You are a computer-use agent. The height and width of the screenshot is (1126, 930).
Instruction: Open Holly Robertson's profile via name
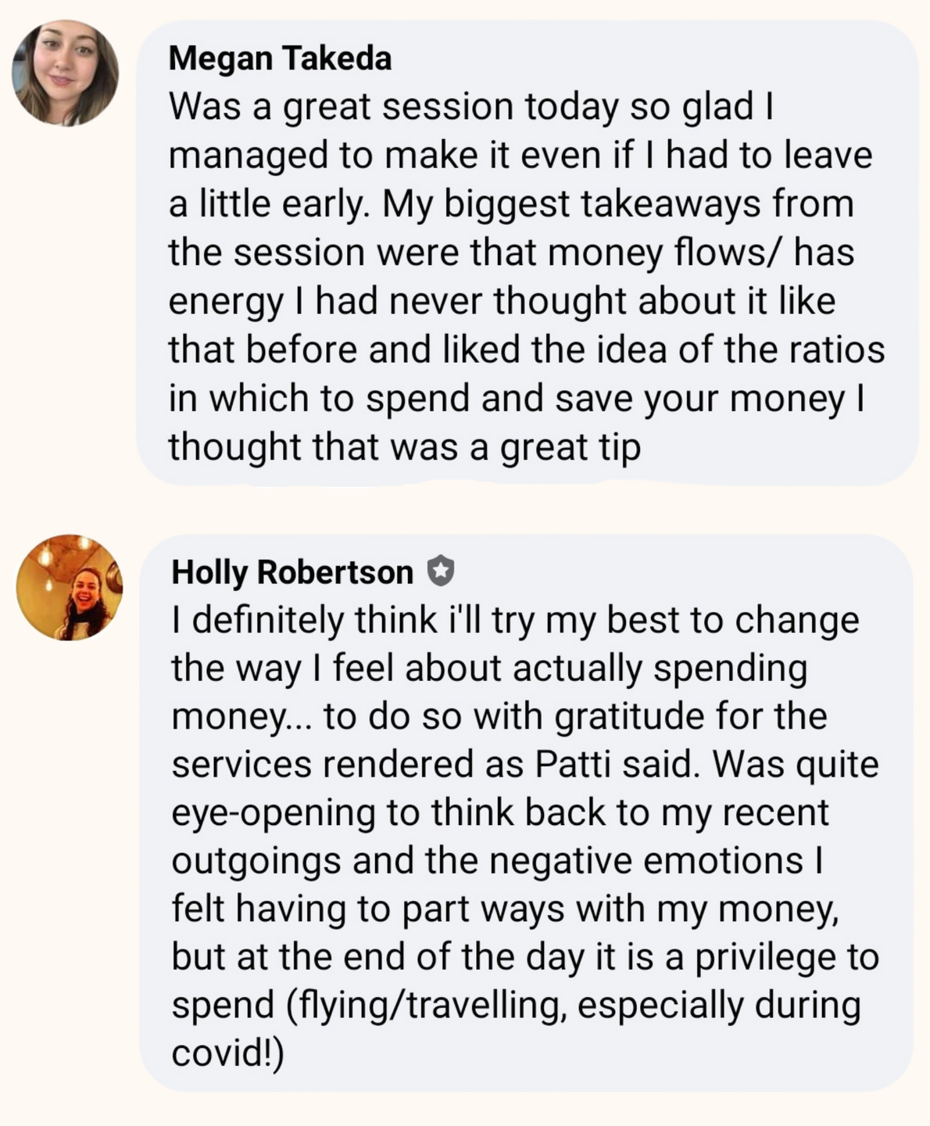point(292,572)
